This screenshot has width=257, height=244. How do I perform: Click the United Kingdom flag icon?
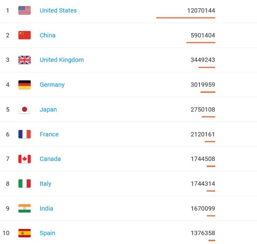25,60
